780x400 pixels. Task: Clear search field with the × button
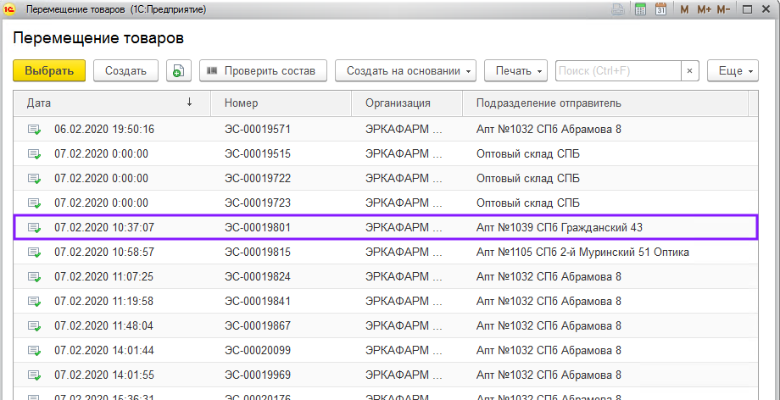(x=690, y=71)
